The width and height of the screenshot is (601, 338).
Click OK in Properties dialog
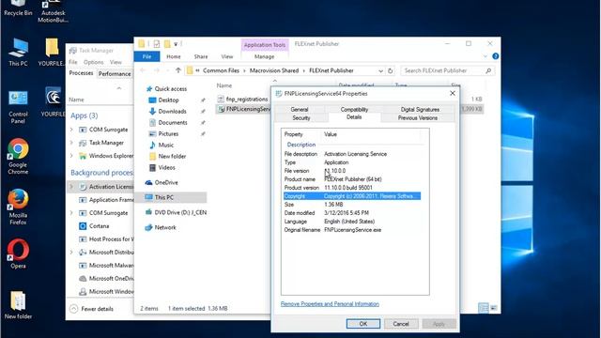pos(363,324)
